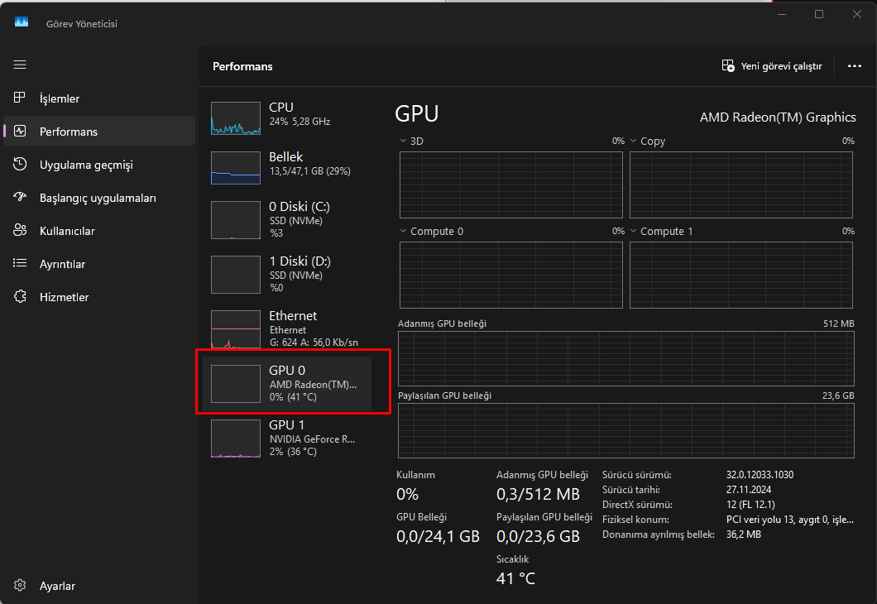
Task: Open Kullanıcılar users icon
Action: coord(20,231)
